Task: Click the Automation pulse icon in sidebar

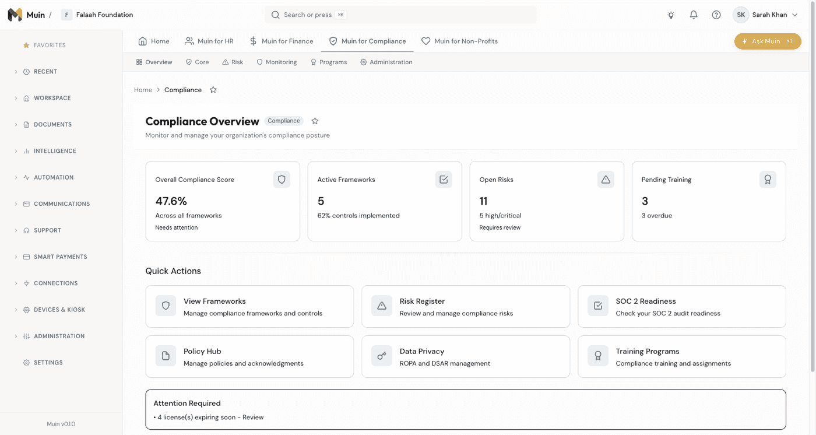Action: click(26, 177)
